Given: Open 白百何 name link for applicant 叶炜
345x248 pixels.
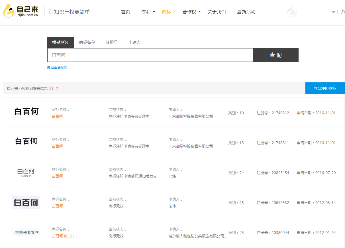Looking at the screenshot, I should 57,176.
